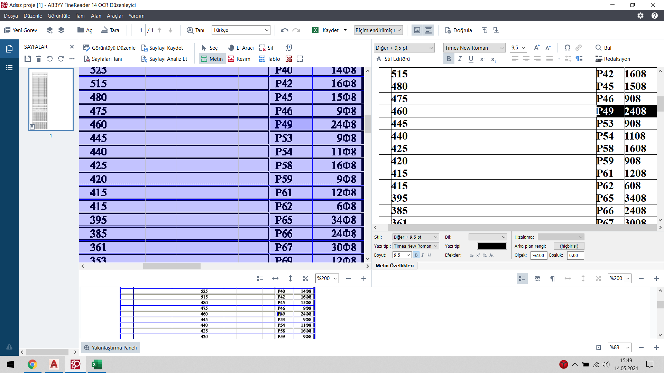Click the Resim area tool
The image size is (664, 373).
tap(239, 59)
